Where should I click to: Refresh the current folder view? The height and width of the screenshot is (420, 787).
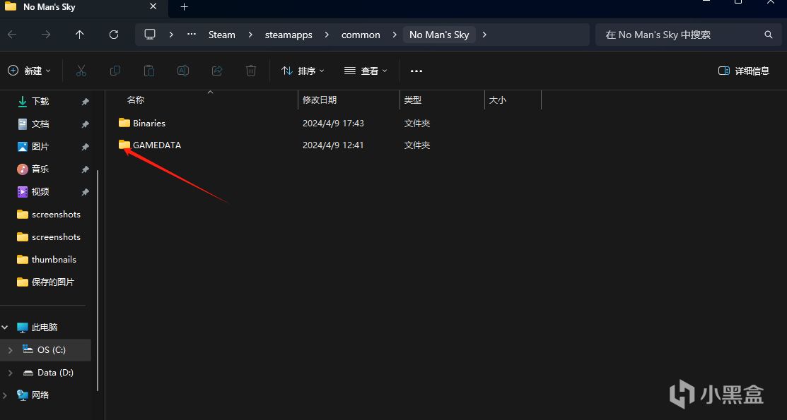point(114,35)
